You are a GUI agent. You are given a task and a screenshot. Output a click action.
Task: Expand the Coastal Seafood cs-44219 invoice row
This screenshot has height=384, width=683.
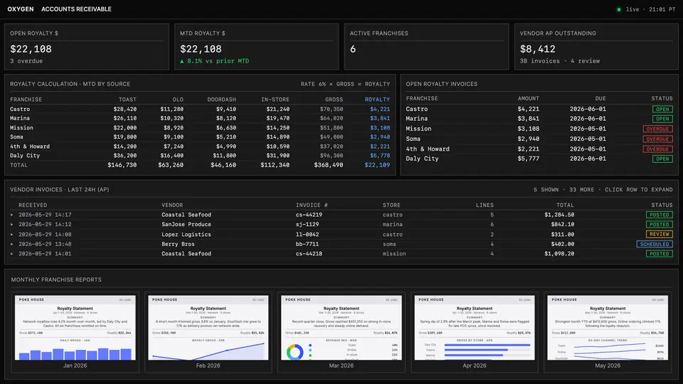pos(341,215)
